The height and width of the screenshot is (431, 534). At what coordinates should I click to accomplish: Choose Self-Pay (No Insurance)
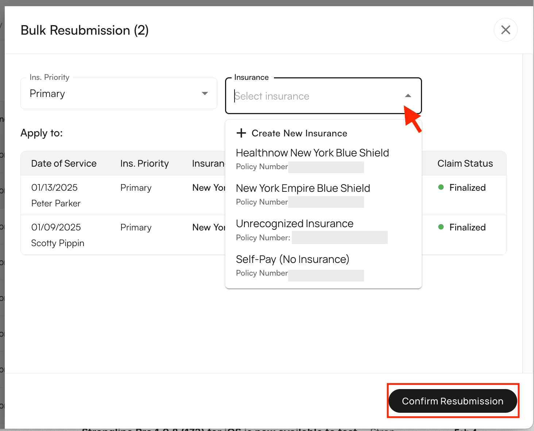tap(324, 266)
